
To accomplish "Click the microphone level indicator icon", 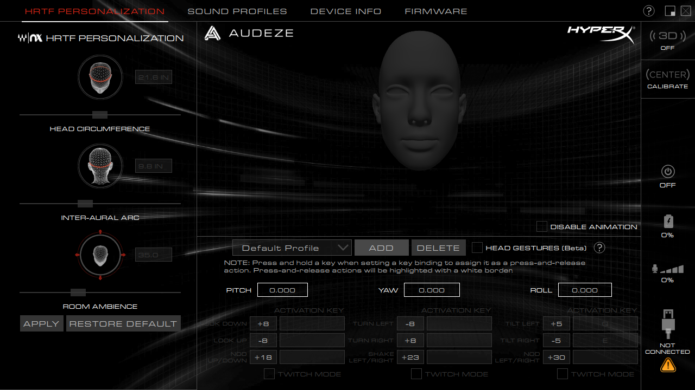I will [x=667, y=269].
